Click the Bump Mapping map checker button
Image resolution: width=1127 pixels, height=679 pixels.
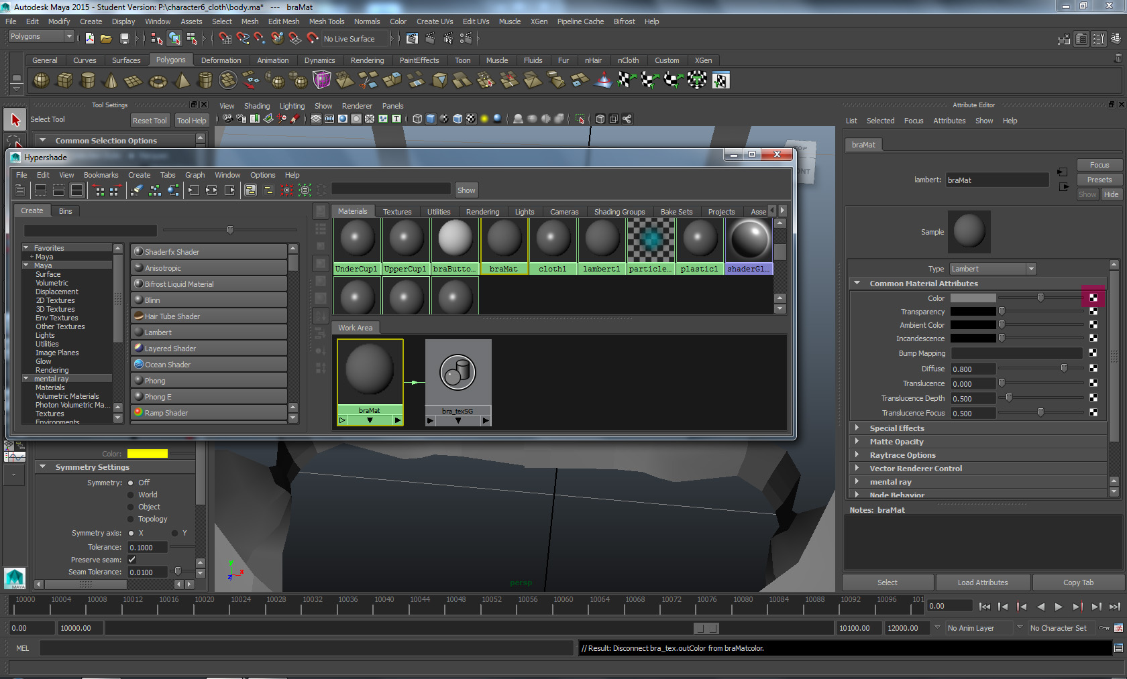1093,353
